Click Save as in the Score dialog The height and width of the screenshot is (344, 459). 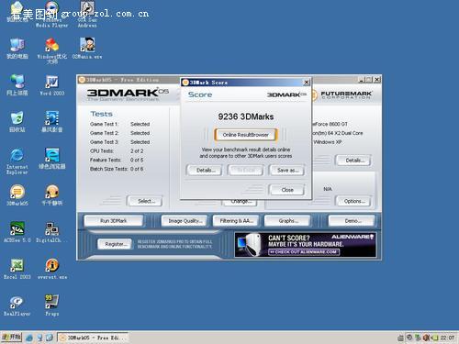tap(287, 171)
